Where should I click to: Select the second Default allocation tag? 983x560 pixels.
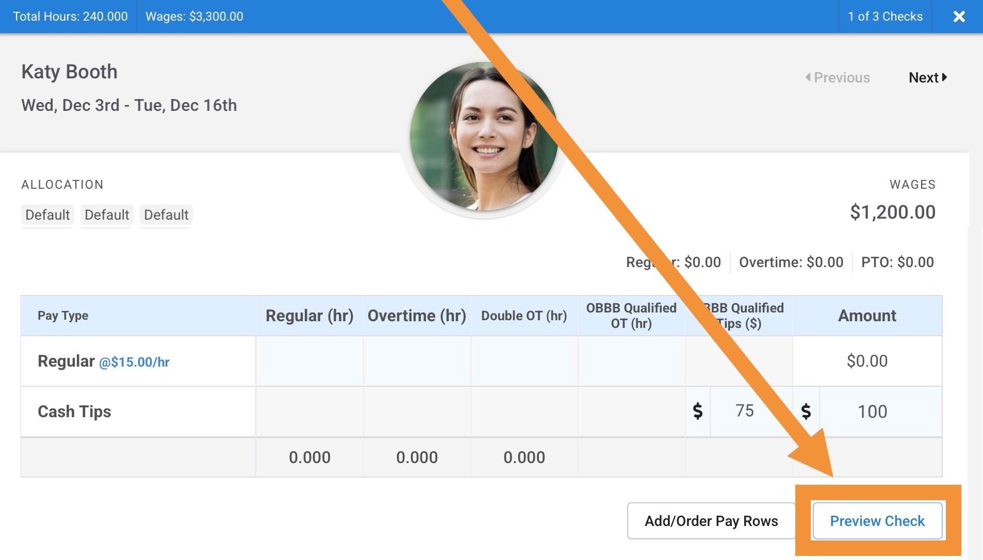(x=107, y=215)
